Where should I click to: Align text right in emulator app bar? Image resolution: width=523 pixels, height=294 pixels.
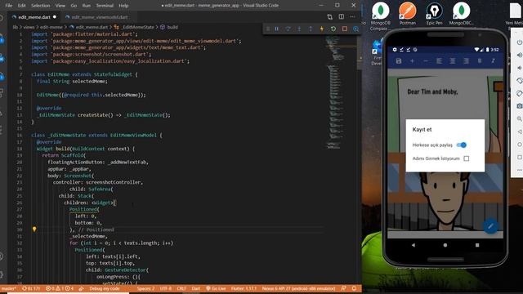[466, 61]
